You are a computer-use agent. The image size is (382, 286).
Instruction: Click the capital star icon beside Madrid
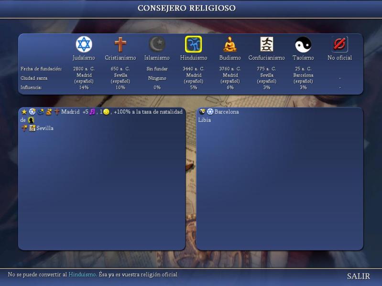point(24,112)
